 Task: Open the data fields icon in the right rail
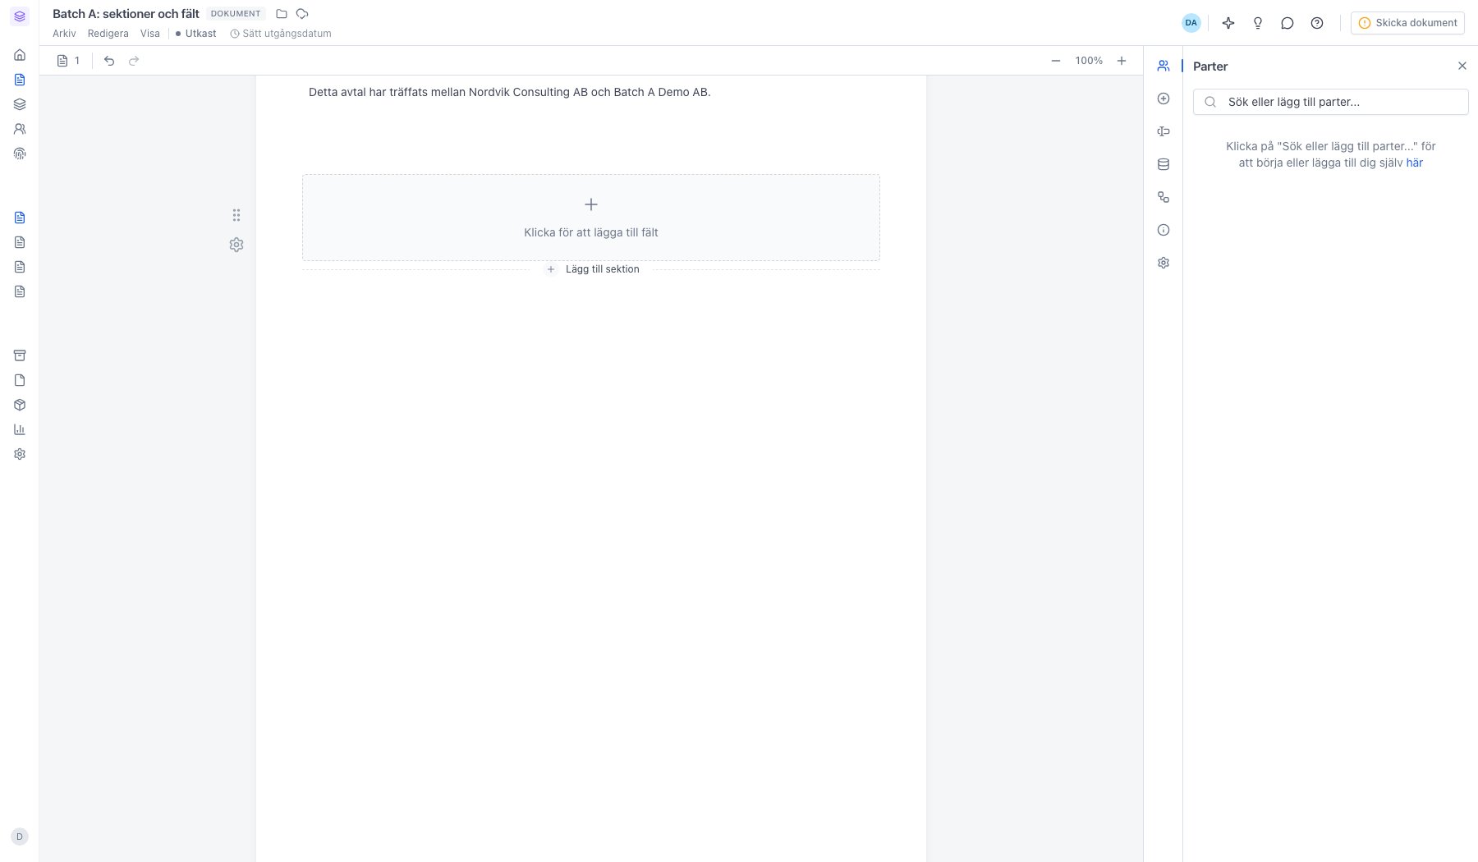click(x=1164, y=131)
